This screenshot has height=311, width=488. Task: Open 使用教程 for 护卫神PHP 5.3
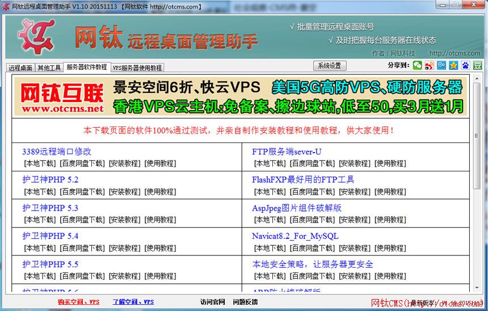160,220
